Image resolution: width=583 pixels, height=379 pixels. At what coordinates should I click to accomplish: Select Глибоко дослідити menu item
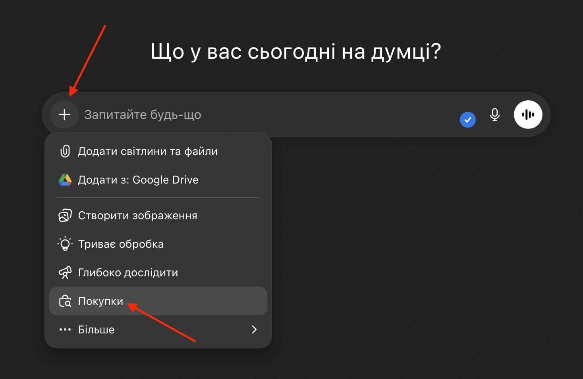[127, 272]
